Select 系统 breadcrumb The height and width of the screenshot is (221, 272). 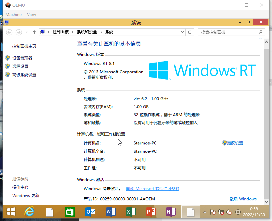coord(109,32)
